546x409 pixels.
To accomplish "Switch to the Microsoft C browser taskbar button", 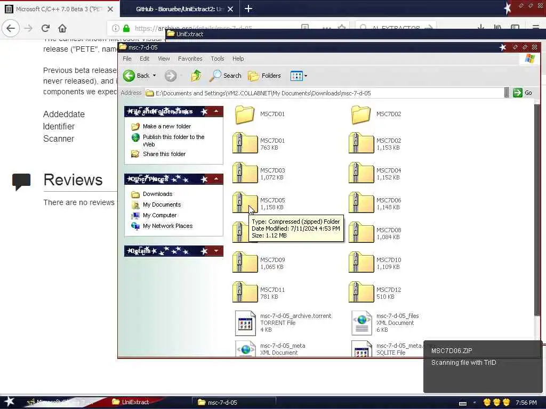I will (59, 402).
